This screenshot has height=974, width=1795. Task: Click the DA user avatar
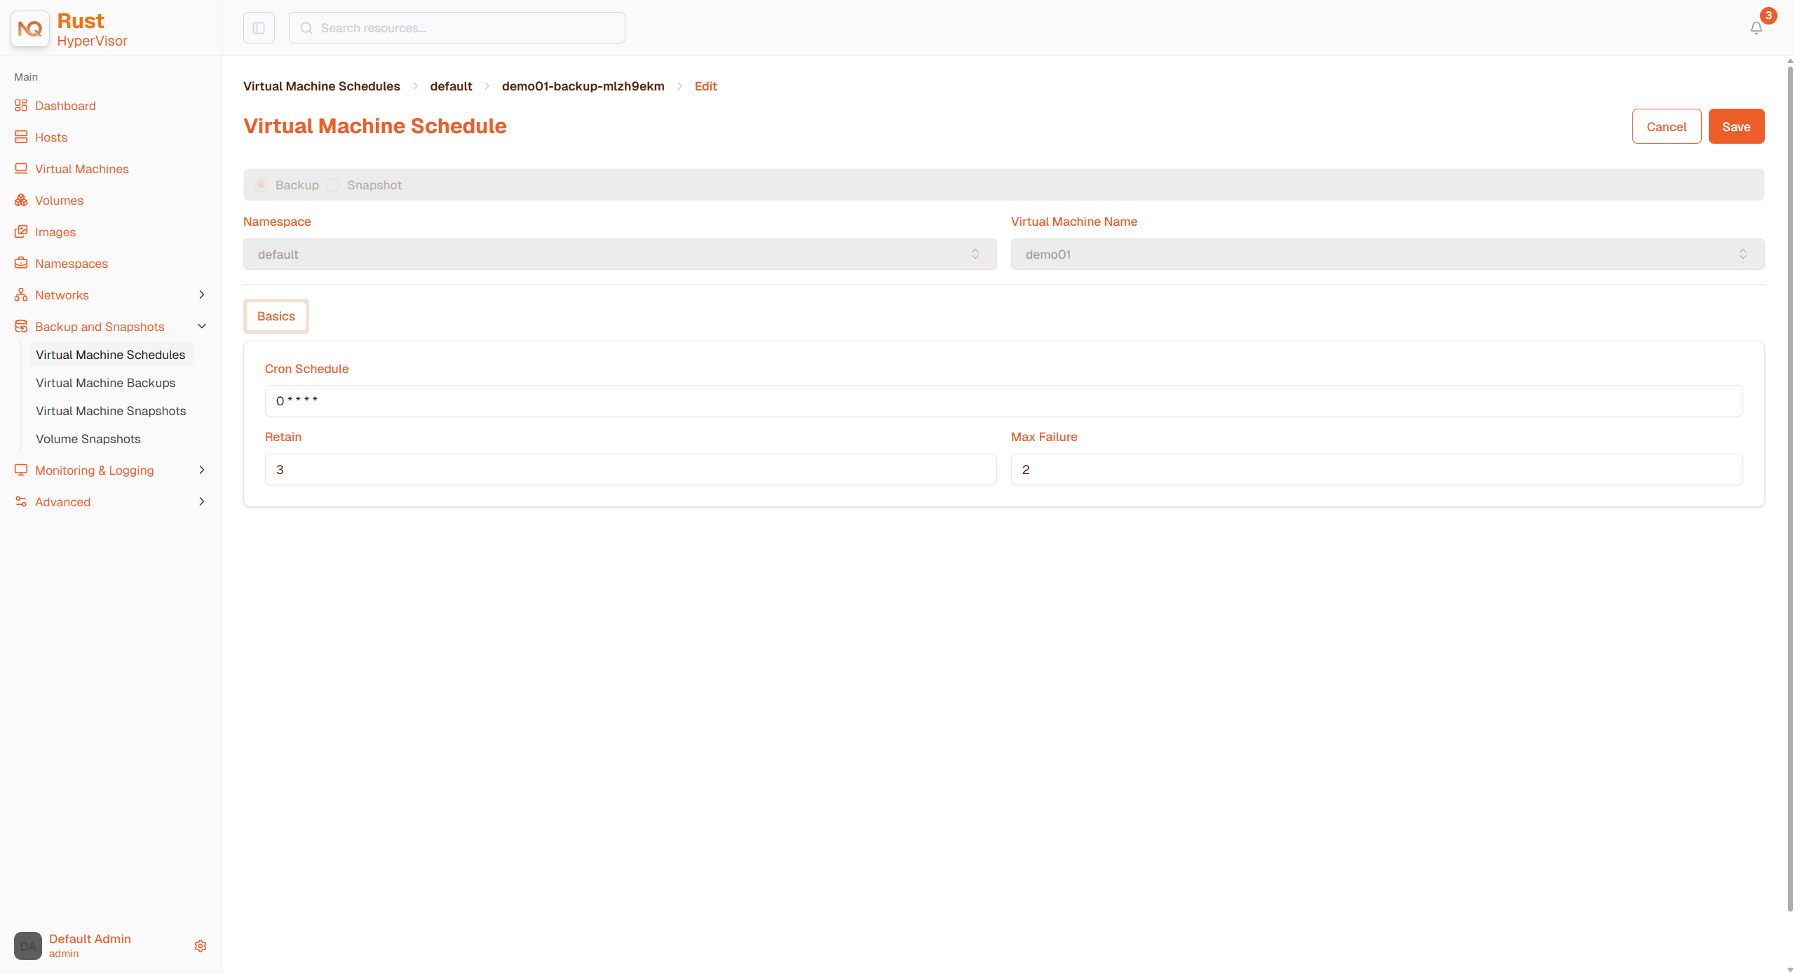coord(28,946)
